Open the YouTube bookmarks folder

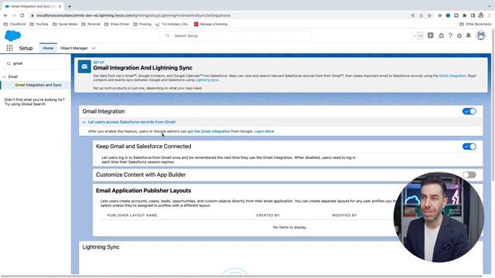[x=39, y=24]
